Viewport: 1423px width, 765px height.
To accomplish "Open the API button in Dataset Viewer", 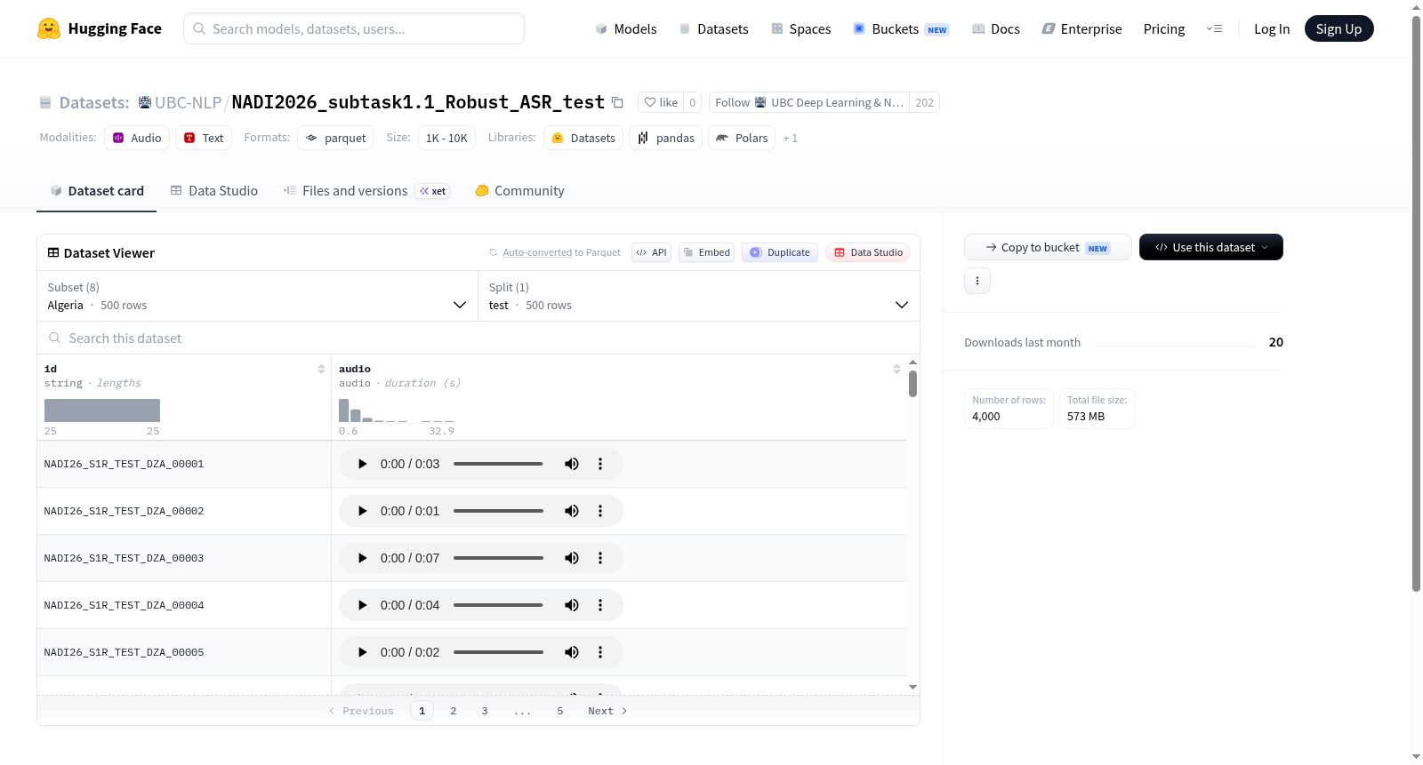I will coord(651,252).
